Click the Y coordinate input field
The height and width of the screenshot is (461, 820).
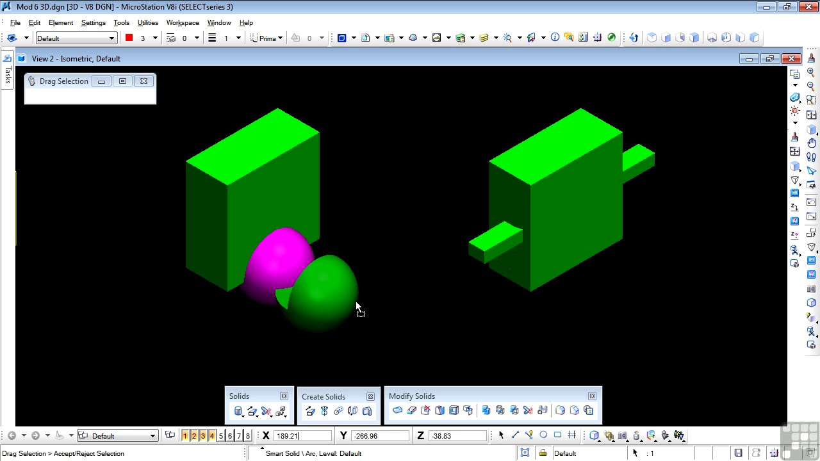click(380, 436)
